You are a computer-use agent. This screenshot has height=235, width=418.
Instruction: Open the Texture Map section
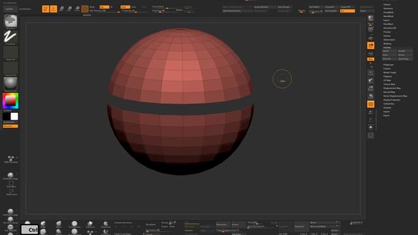[389, 84]
